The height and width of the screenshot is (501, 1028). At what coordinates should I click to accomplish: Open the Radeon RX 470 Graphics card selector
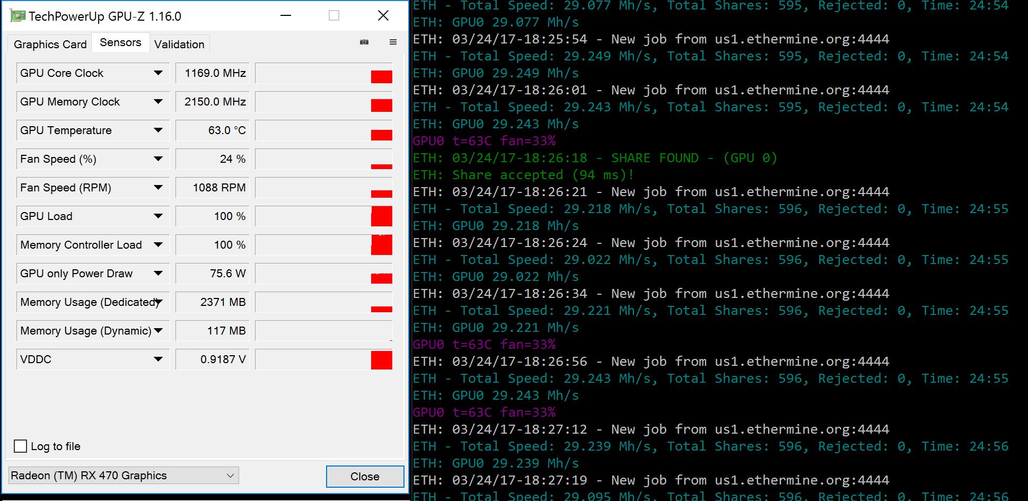pyautogui.click(x=124, y=476)
